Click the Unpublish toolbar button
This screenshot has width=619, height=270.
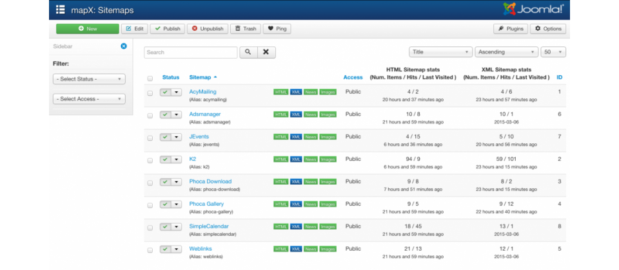pyautogui.click(x=207, y=29)
